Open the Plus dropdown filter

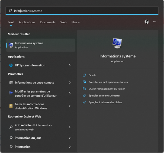coord(76,22)
